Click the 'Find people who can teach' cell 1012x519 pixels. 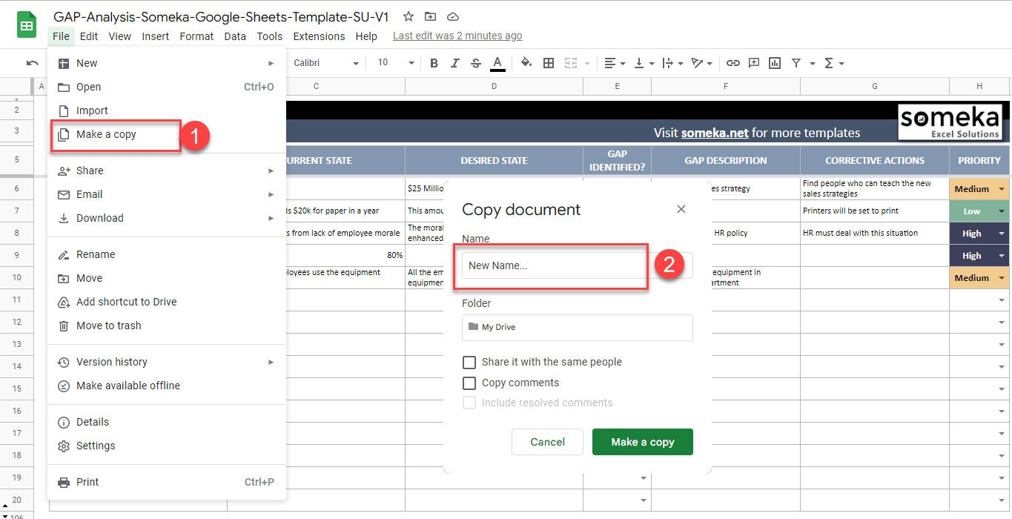click(x=874, y=188)
